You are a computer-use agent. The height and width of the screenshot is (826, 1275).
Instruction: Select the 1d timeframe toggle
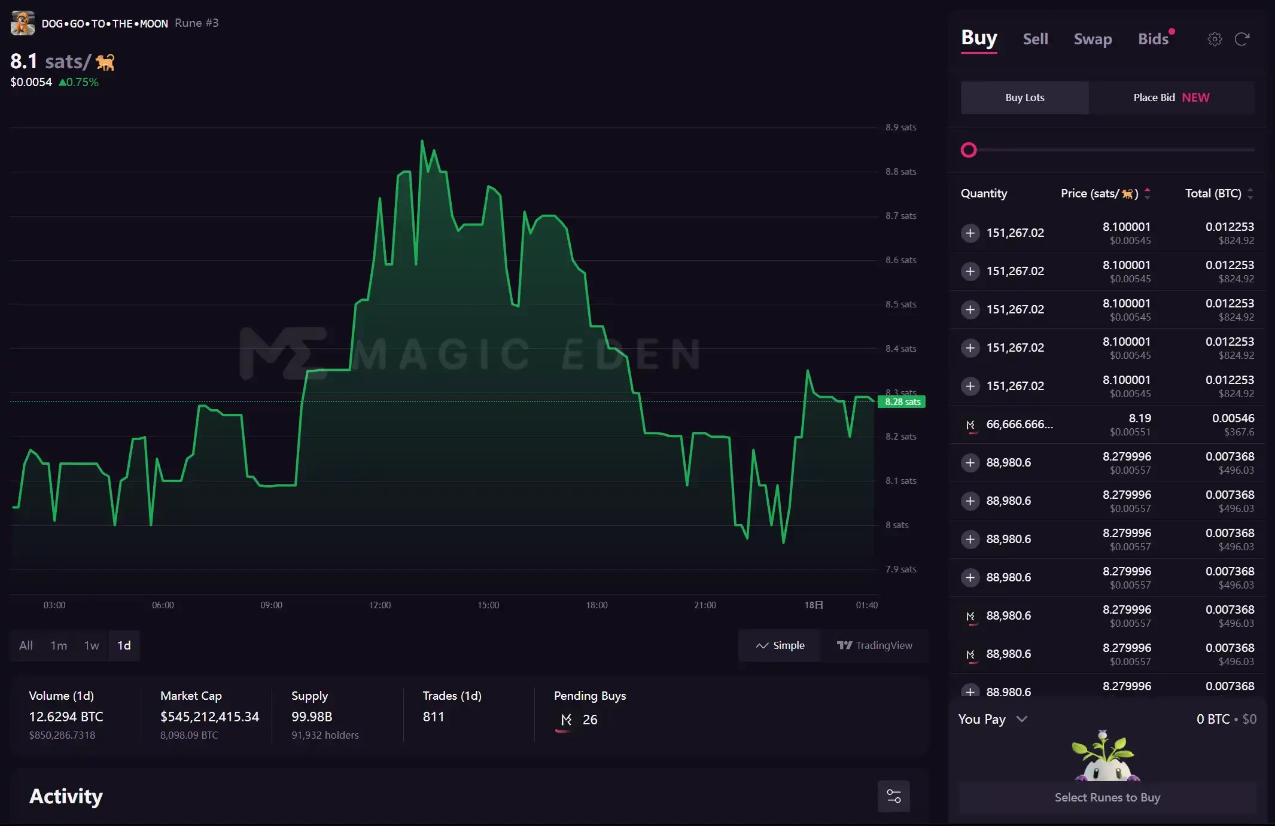(124, 645)
